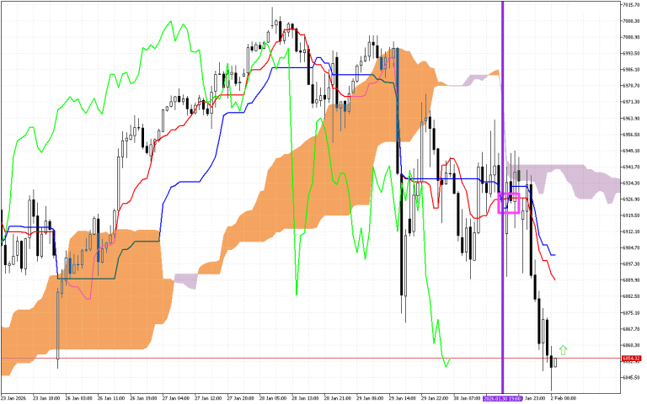Click the 6978.70 price axis label

pyautogui.click(x=632, y=86)
